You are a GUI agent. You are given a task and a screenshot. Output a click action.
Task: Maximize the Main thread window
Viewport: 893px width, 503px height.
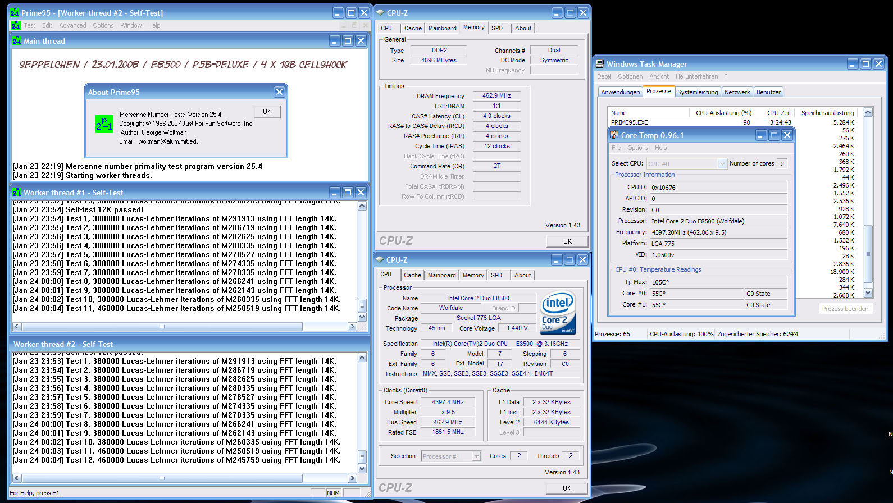348,41
